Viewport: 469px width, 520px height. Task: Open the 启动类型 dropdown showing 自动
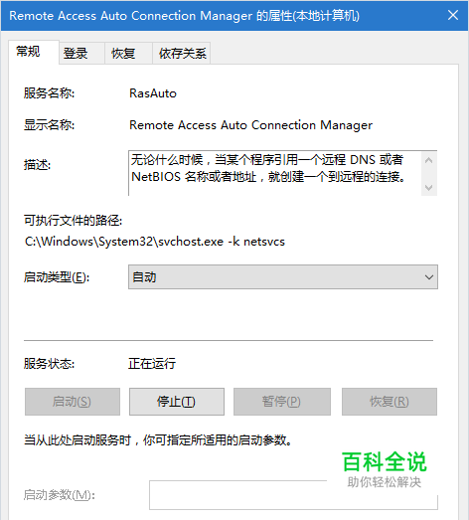tap(283, 277)
